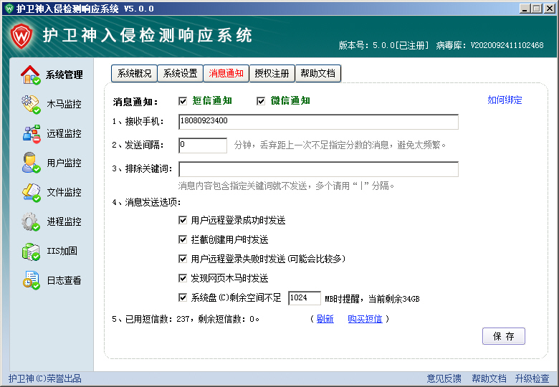Open the 授权注册 tab
Image resolution: width=559 pixels, height=387 pixels.
click(272, 73)
